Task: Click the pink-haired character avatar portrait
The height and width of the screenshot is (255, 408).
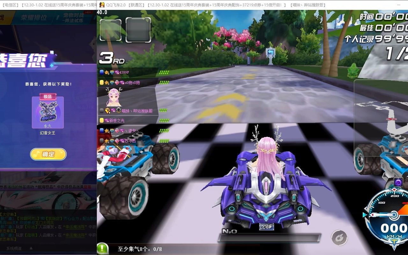Action: [113, 97]
